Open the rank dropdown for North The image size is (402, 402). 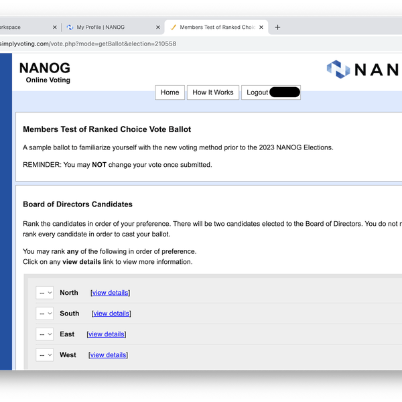tap(45, 293)
